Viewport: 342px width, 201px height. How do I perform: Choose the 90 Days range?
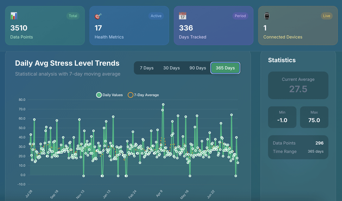pyautogui.click(x=198, y=68)
